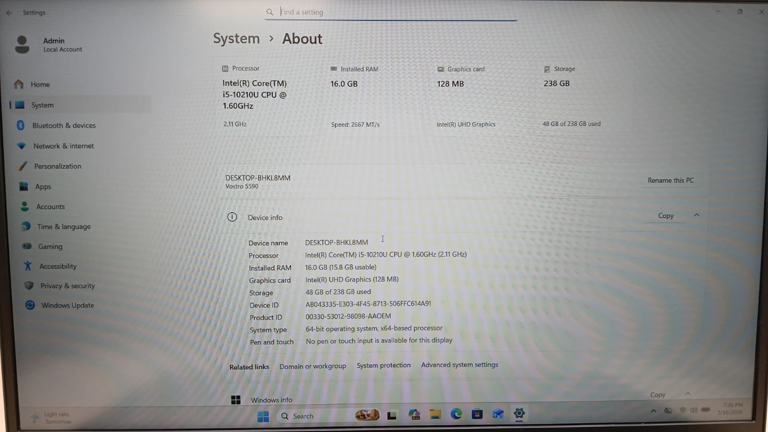Select the Product ID 00330-53012-98098-AAOEM
Screen dimensions: 768x432
coord(348,316)
